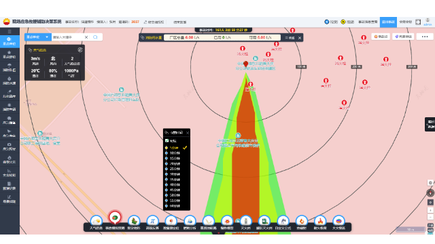
Task: Click the blue highlighted button in top header
Action: 388,22
